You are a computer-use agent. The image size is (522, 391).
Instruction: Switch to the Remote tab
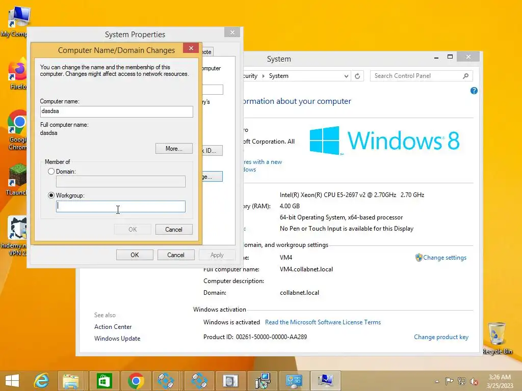click(x=207, y=52)
